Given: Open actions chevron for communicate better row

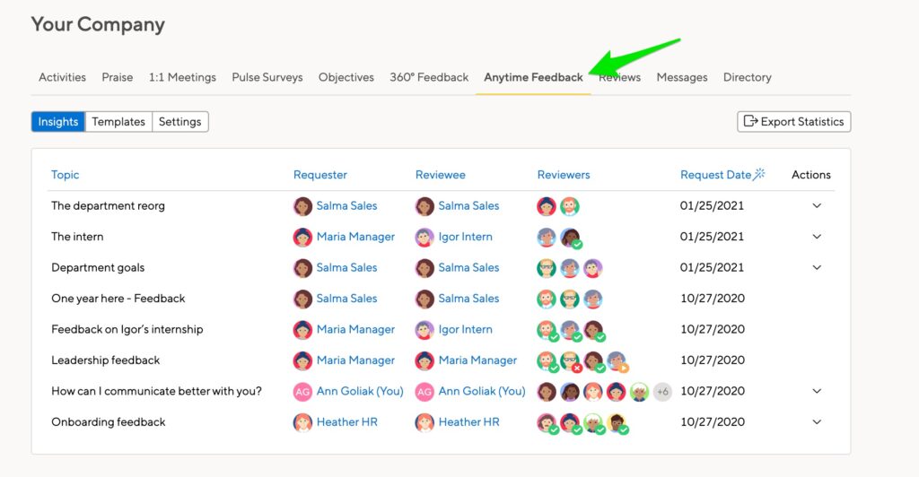Looking at the screenshot, I should coord(817,392).
